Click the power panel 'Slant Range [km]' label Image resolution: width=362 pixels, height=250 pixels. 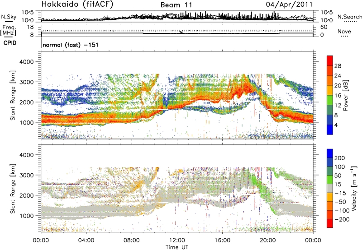pos(13,95)
